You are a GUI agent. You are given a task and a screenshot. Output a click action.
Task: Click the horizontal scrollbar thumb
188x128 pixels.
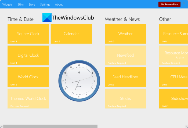coord(50,126)
